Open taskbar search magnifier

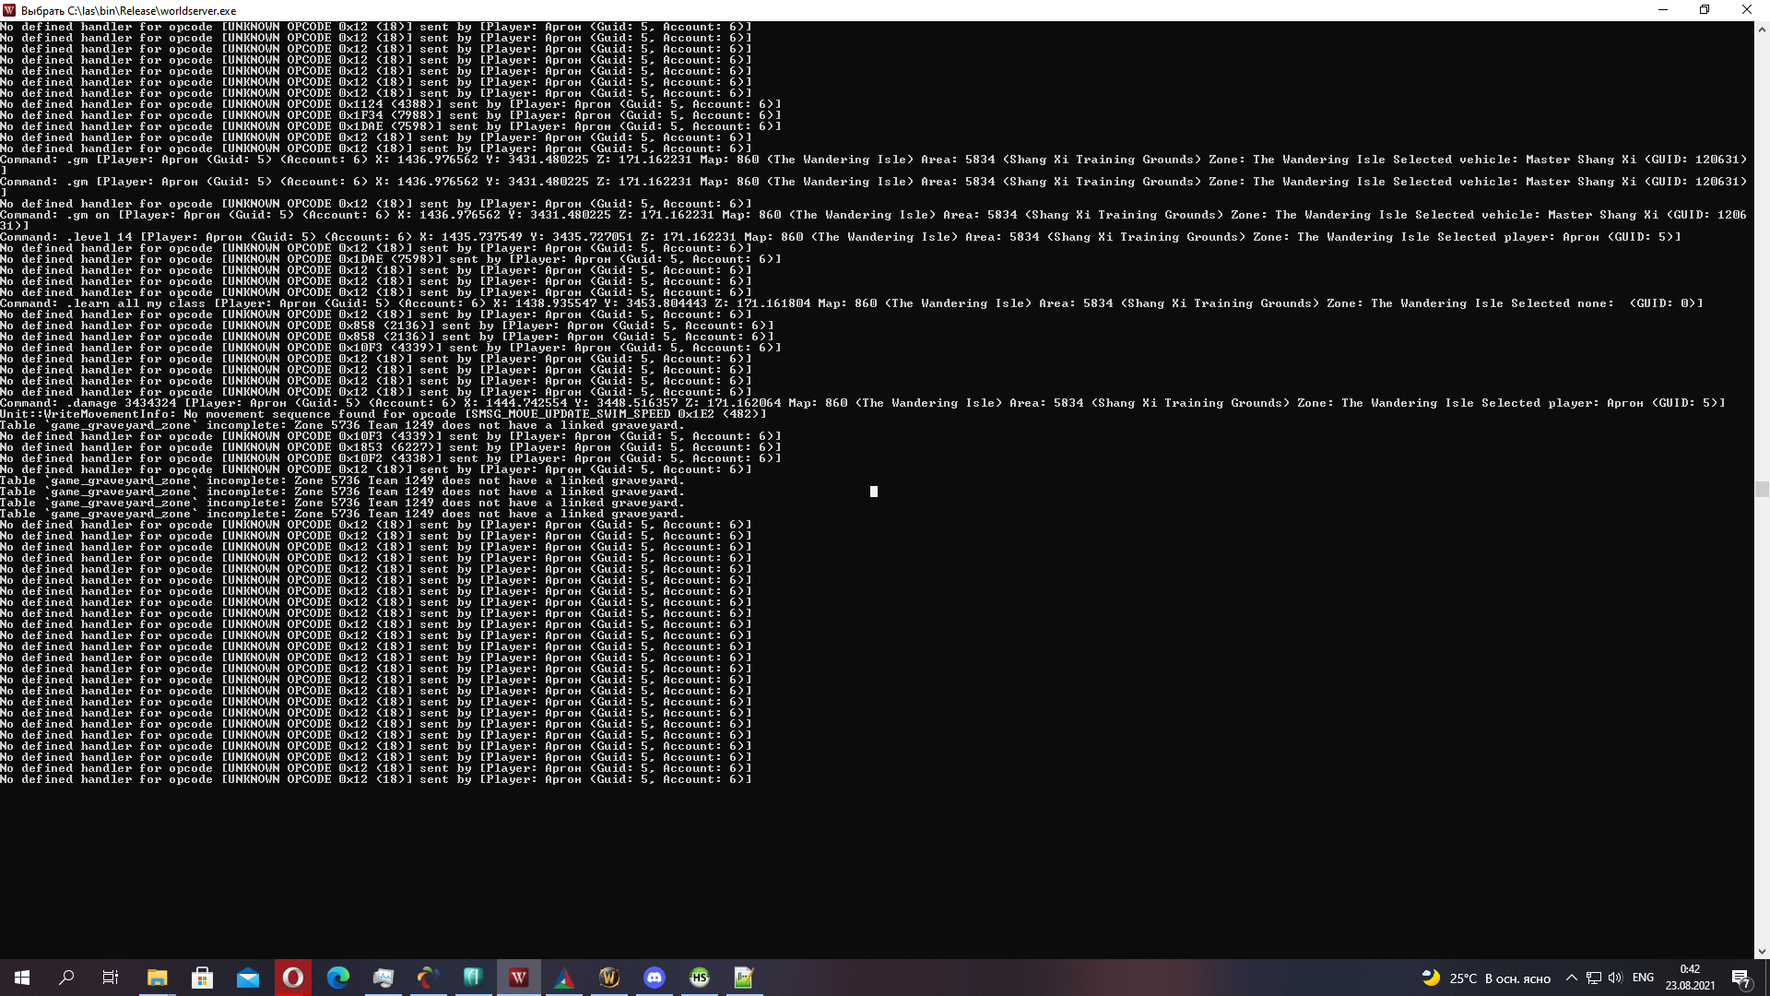66,978
